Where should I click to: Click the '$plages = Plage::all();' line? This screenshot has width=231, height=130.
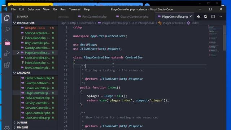107,96
